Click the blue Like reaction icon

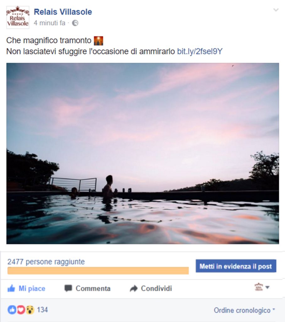12,310
